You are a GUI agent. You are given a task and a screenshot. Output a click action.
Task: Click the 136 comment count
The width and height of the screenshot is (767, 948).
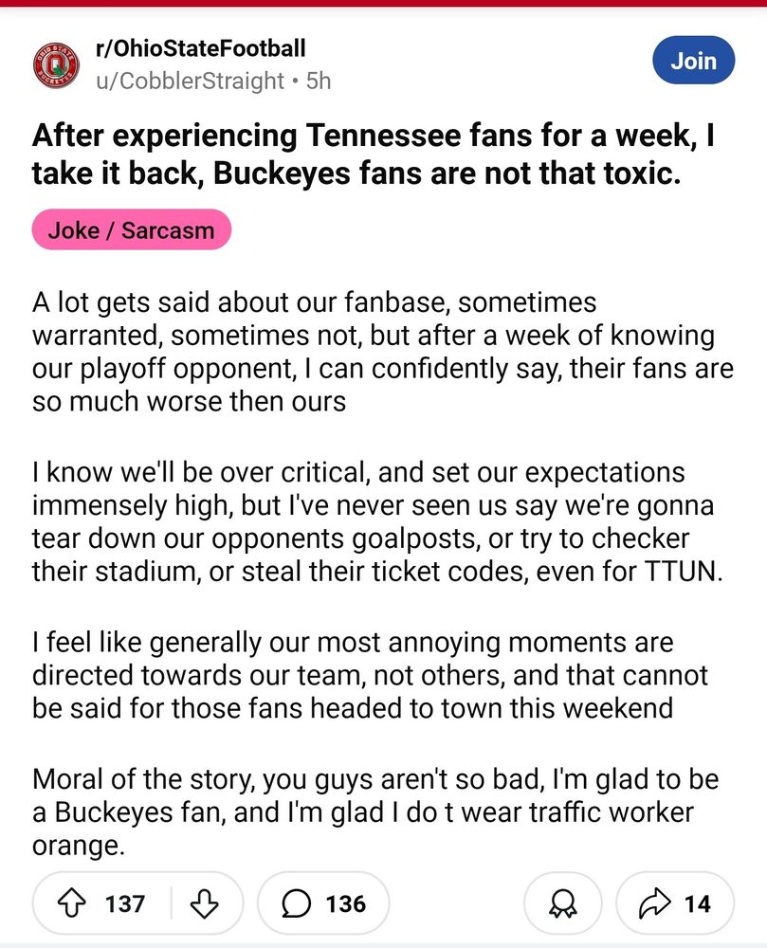pyautogui.click(x=345, y=903)
